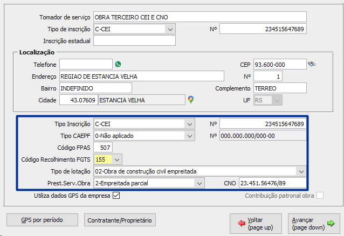
Task: Open the UF state dropdown
Action: tap(277, 100)
